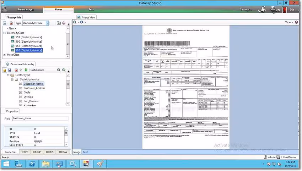Click Fingerprints list scroll up arrow
Viewport: 302px width, 171px height.
68,28
